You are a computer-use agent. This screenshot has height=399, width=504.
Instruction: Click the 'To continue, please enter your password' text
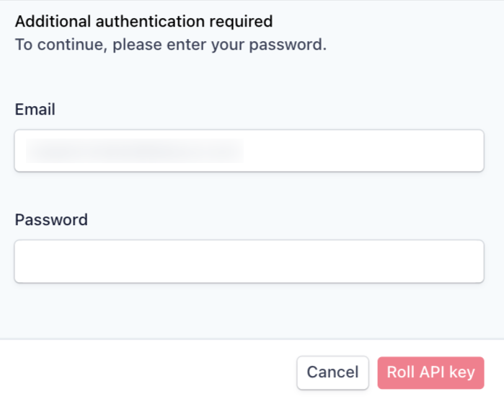click(x=171, y=45)
